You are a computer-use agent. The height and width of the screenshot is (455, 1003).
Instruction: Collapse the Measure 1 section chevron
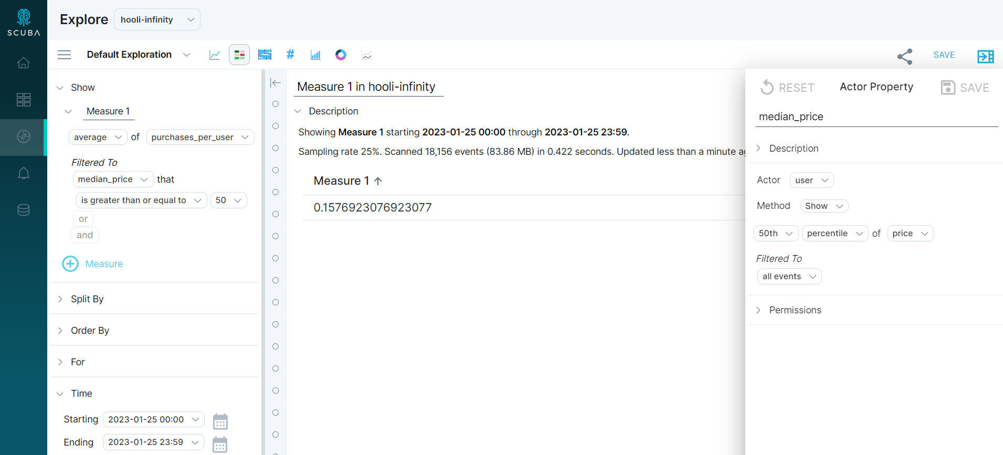(x=68, y=111)
